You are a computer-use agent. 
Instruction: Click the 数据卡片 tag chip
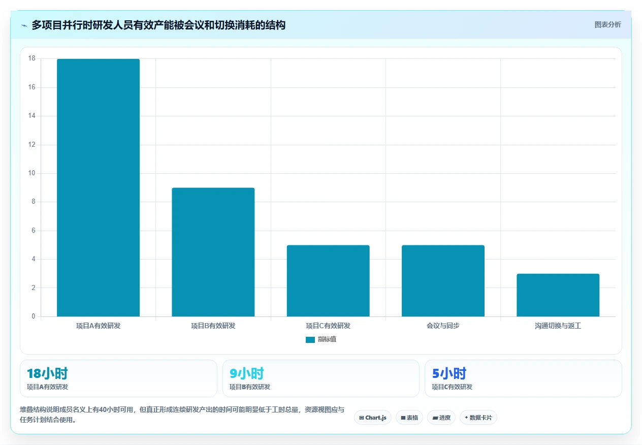[x=478, y=418]
